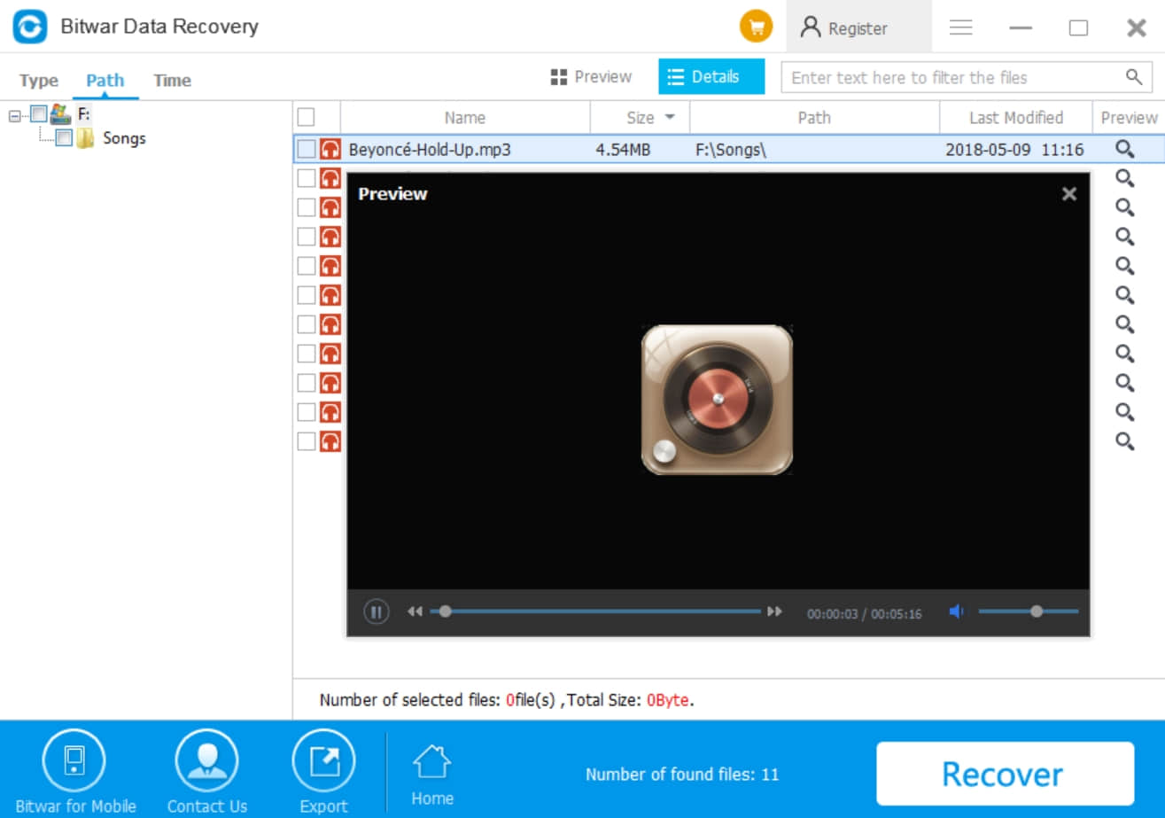Switch to the Time tab
Viewport: 1165px width, 818px height.
(172, 81)
